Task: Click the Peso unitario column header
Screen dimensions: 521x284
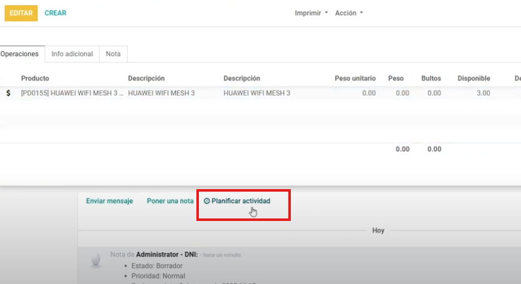Action: 355,79
